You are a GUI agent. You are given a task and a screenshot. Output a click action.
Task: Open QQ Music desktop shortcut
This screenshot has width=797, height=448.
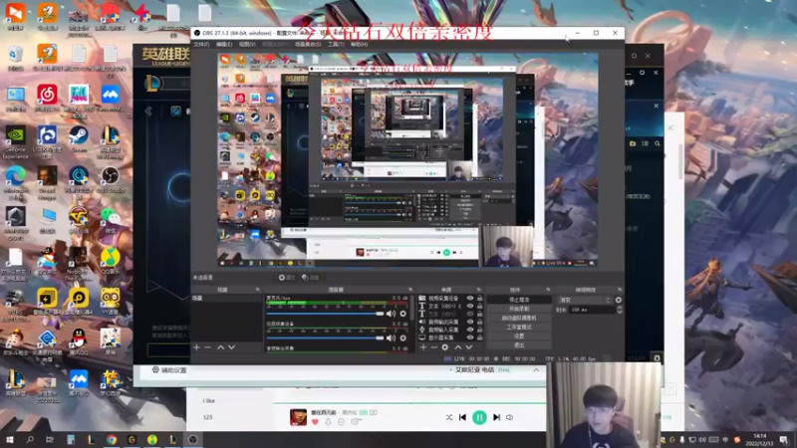point(110,262)
